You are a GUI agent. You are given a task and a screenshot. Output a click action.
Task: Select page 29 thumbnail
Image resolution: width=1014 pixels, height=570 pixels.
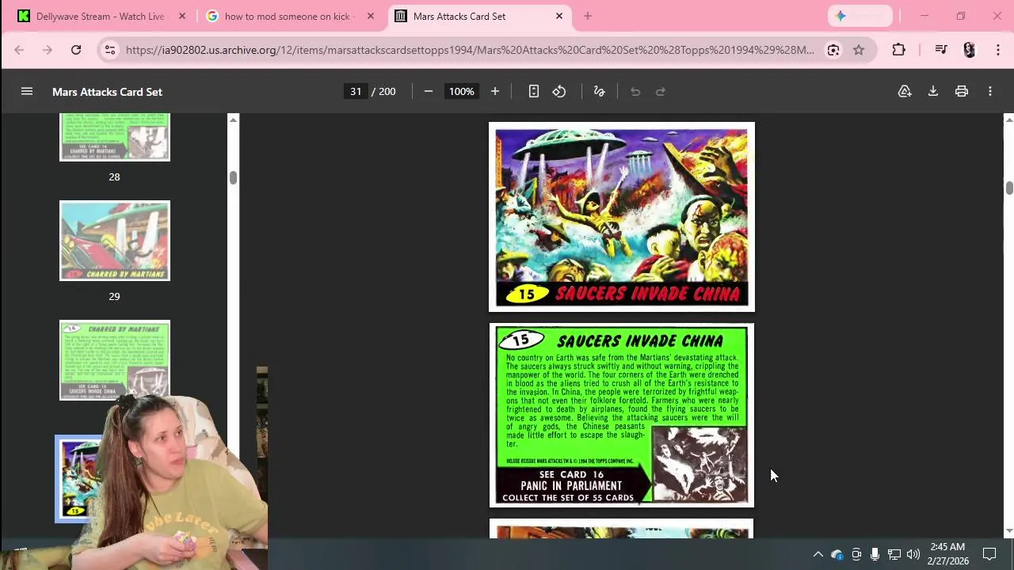[115, 241]
